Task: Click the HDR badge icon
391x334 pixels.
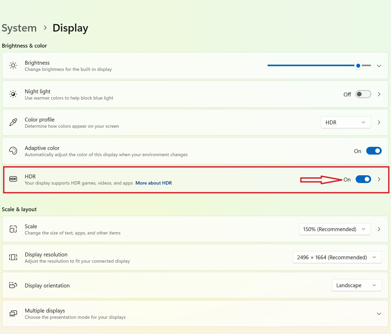Action: click(13, 179)
